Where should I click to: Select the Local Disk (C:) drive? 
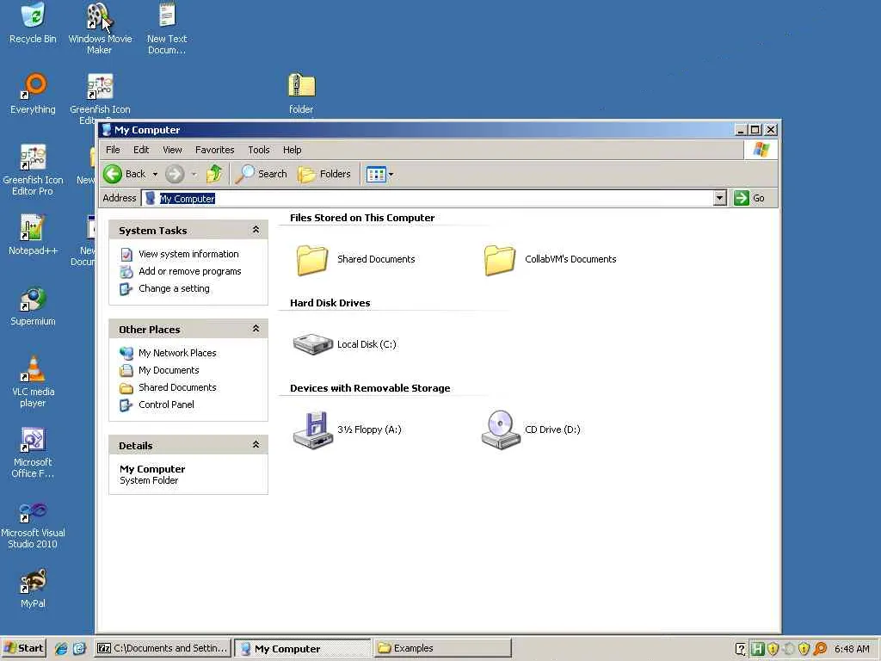click(x=313, y=344)
